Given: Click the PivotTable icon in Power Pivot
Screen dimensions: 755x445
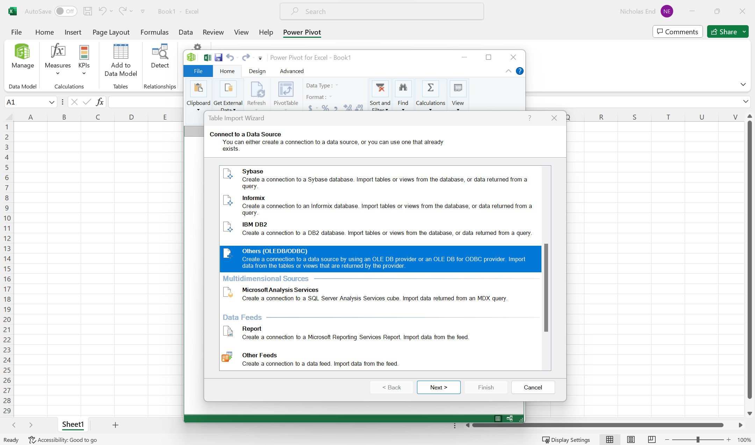Looking at the screenshot, I should click(286, 89).
